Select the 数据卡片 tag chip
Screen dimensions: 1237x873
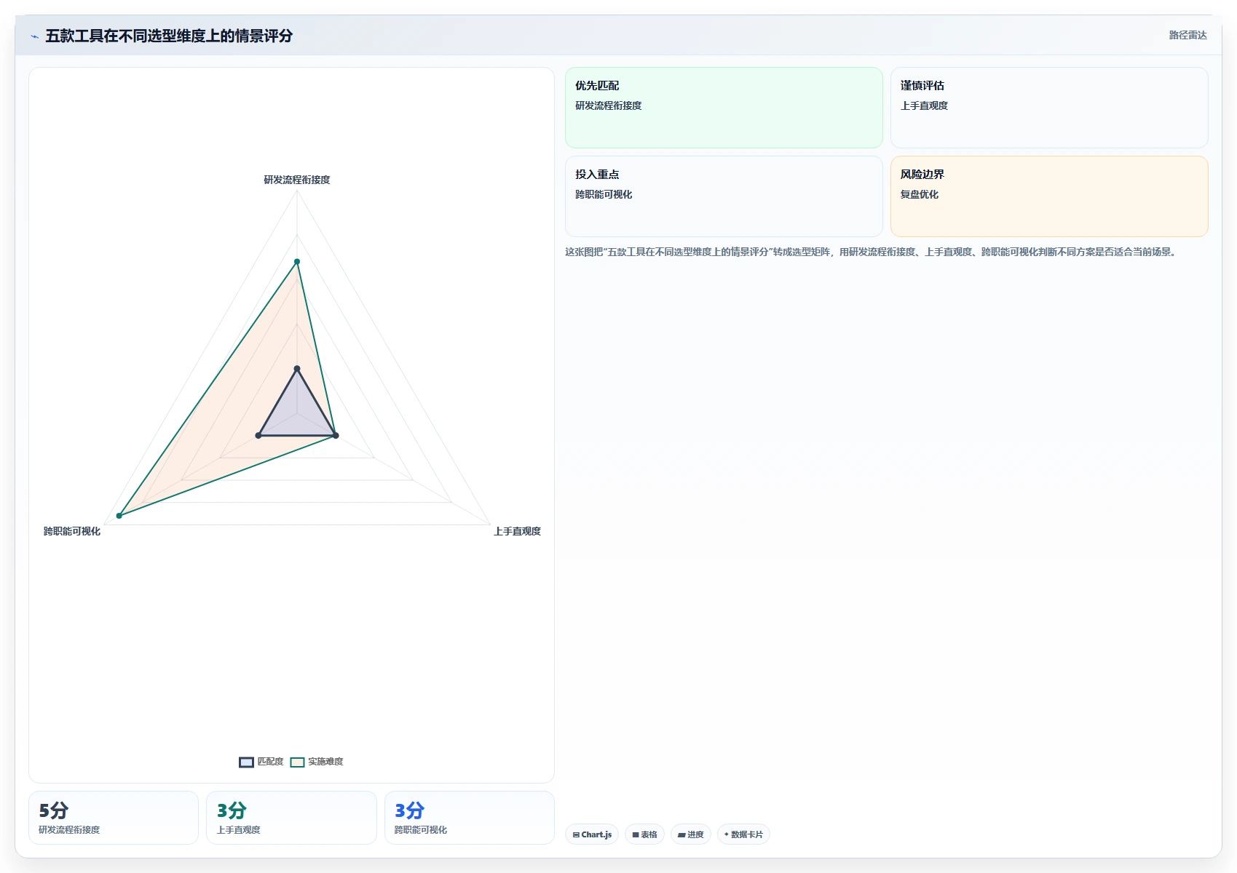[743, 834]
